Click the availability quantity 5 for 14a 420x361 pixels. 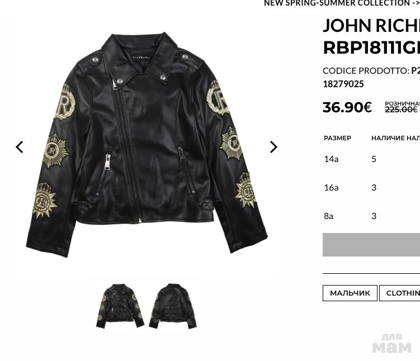click(374, 159)
